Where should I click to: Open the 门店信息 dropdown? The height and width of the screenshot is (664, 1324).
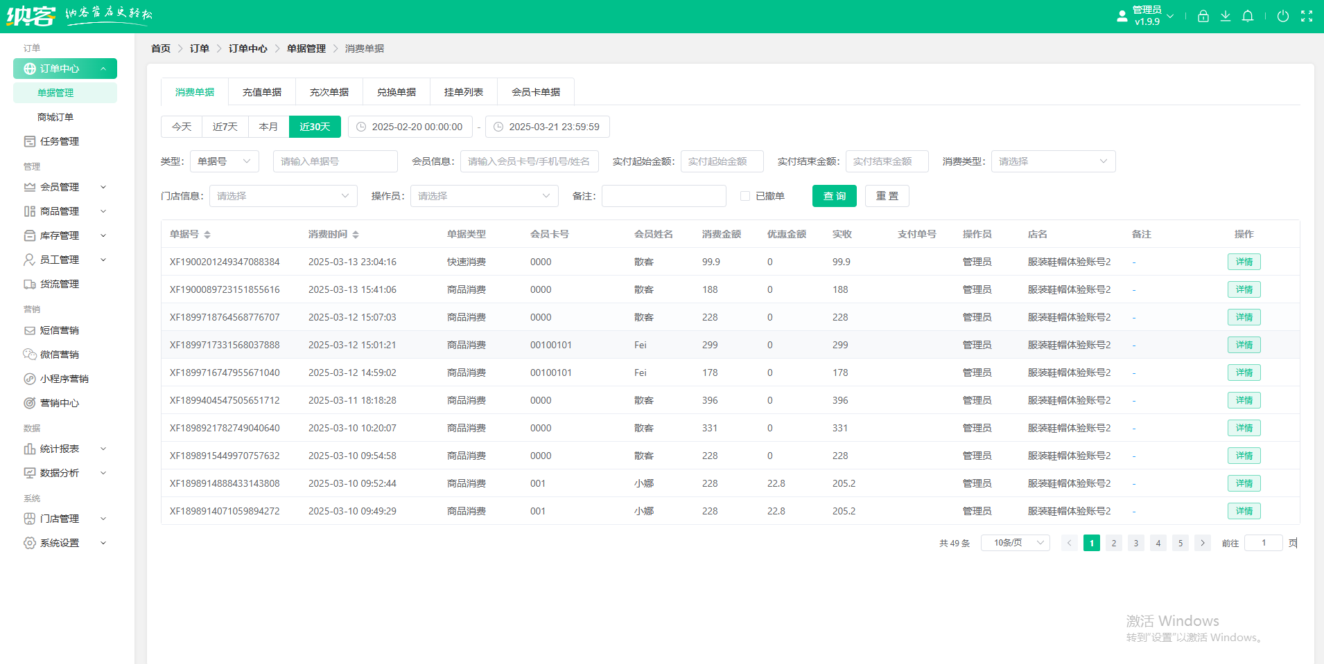pyautogui.click(x=283, y=196)
